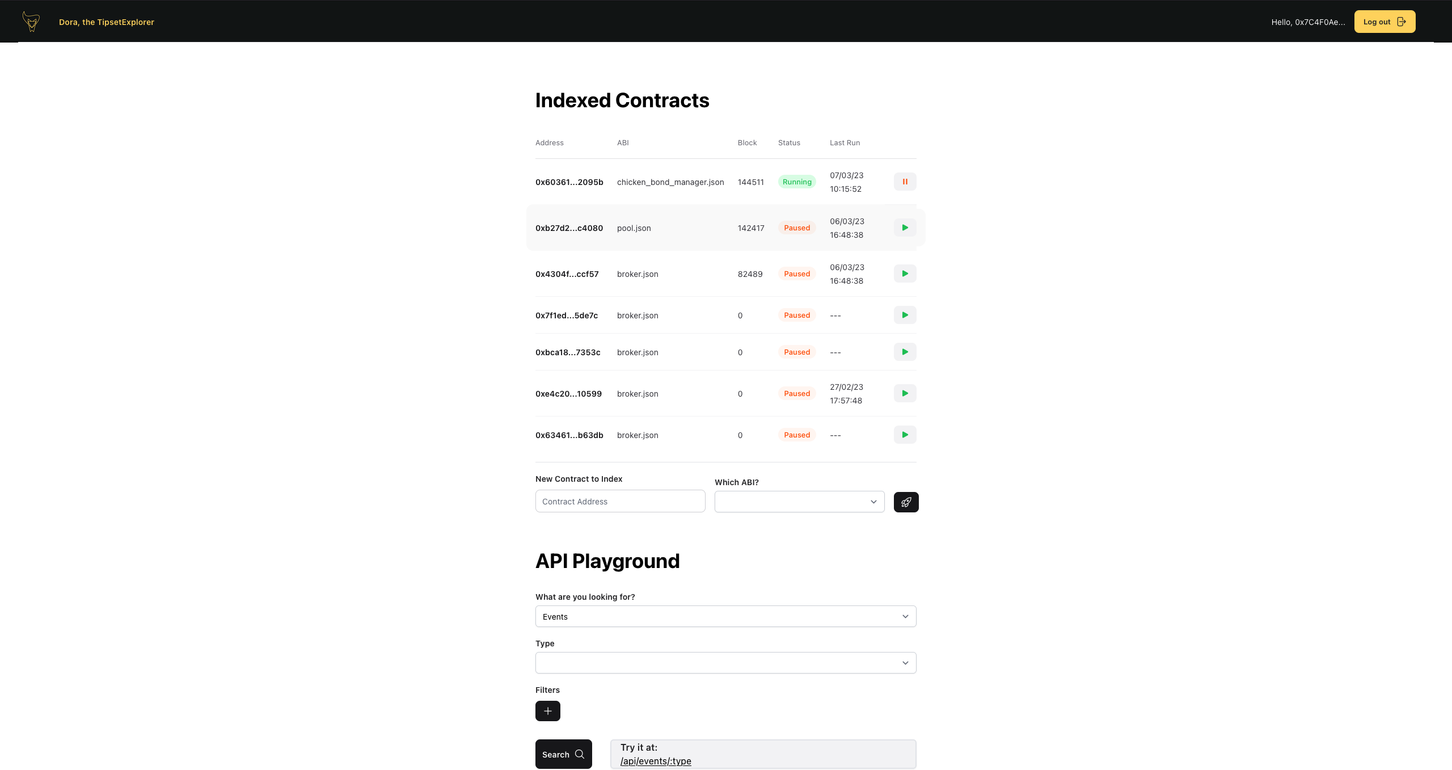The height and width of the screenshot is (770, 1452).
Task: Open Dora, the TipsetExplorer home link
Action: (107, 22)
